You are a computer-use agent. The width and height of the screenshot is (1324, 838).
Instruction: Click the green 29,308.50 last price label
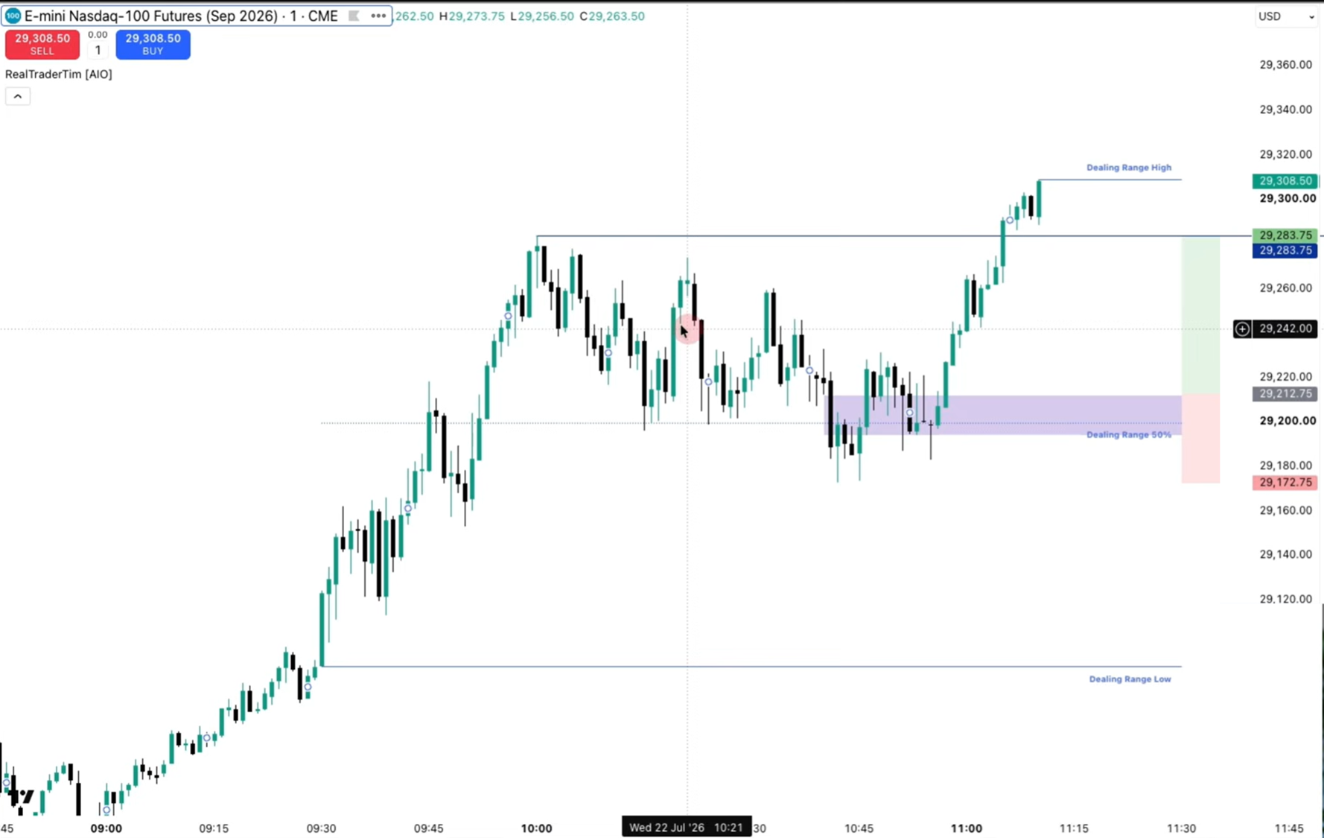tap(1285, 181)
